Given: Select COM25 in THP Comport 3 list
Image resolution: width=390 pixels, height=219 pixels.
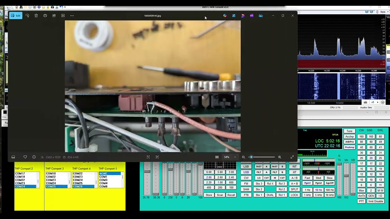Looking at the screenshot, I should [x=57, y=186].
